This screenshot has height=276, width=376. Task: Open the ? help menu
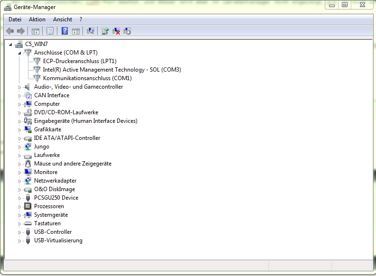coord(81,19)
